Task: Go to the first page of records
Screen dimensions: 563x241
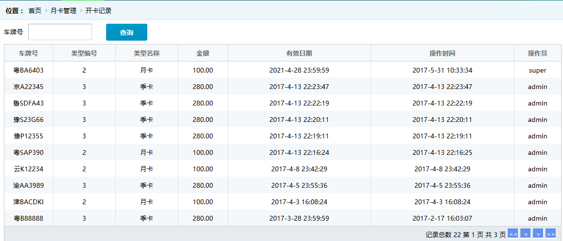Action: click(x=513, y=234)
